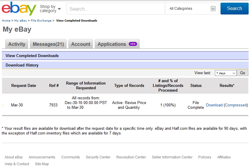Open the Community footer link
The image size is (251, 167).
70,157
